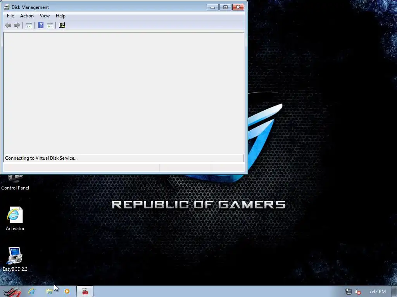This screenshot has height=297, width=397.
Task: Click the Connecting to Virtual Disk Service status text
Action: point(41,158)
